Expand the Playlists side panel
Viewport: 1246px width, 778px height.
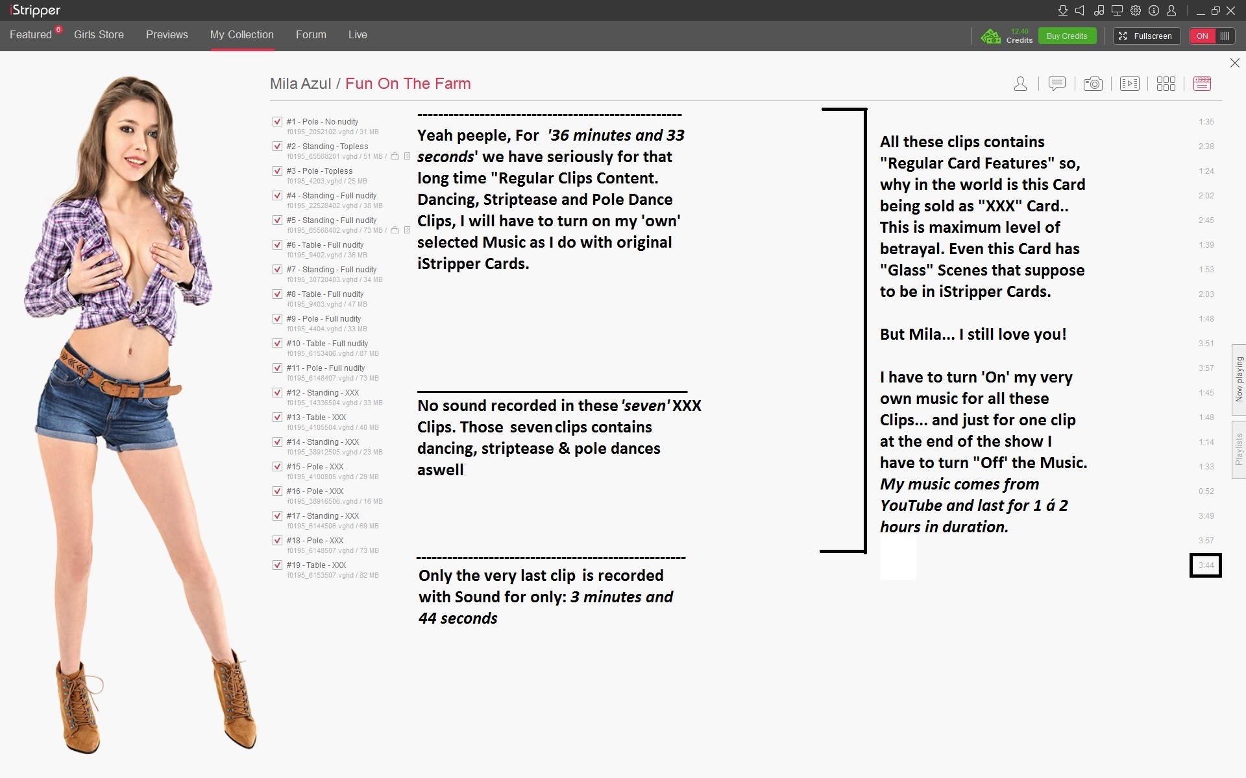[1238, 449]
